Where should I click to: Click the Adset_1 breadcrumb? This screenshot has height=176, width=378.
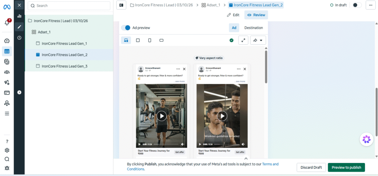click(211, 5)
